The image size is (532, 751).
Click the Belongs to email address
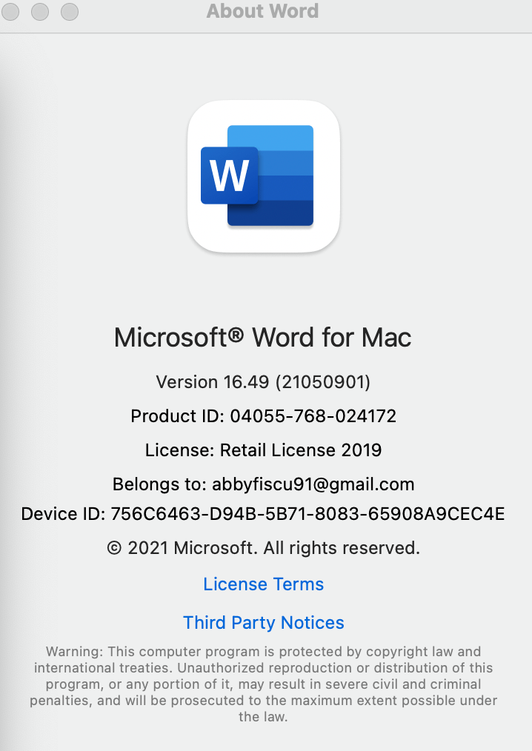point(313,484)
